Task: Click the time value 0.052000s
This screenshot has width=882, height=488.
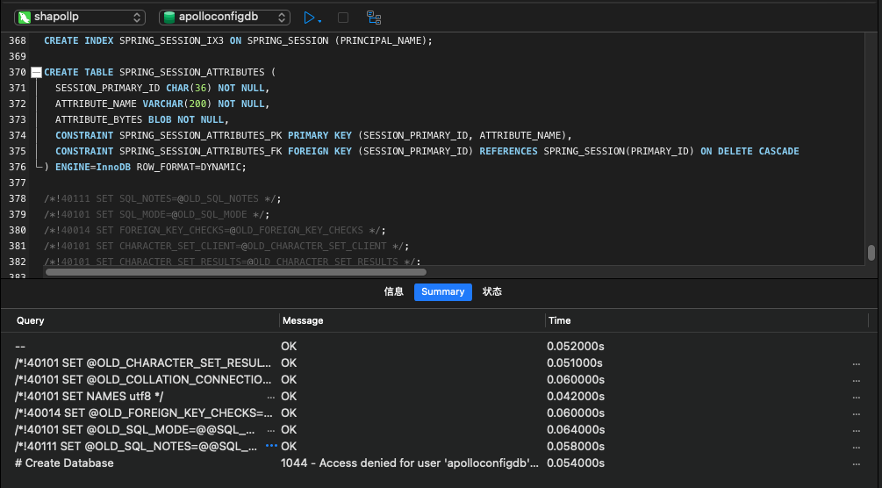Action: click(x=576, y=346)
